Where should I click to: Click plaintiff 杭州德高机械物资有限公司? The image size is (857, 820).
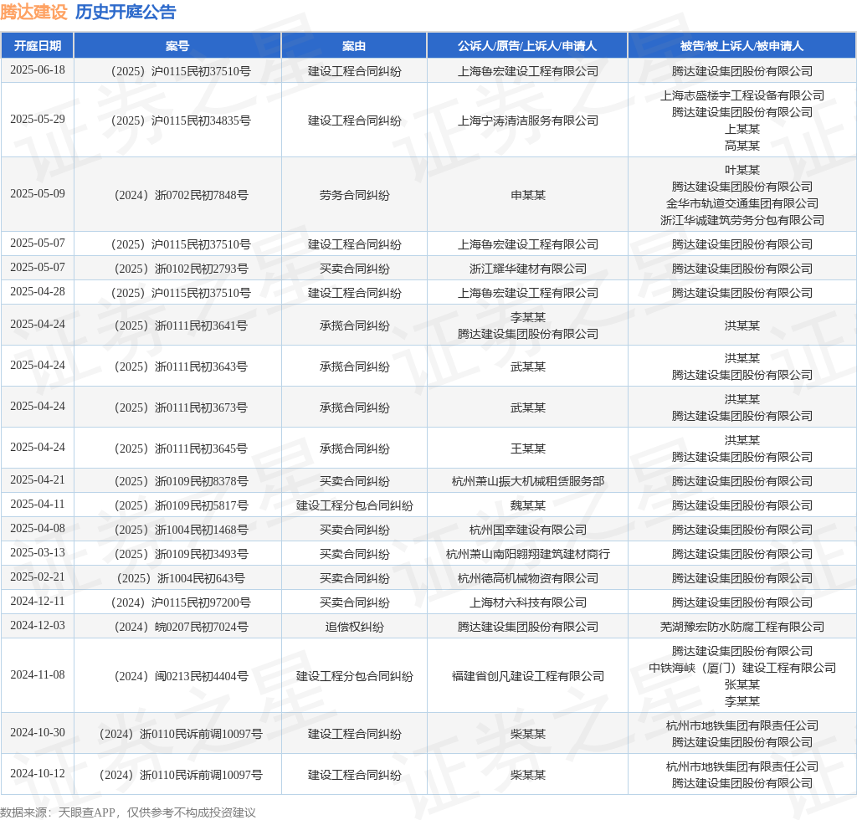[528, 578]
